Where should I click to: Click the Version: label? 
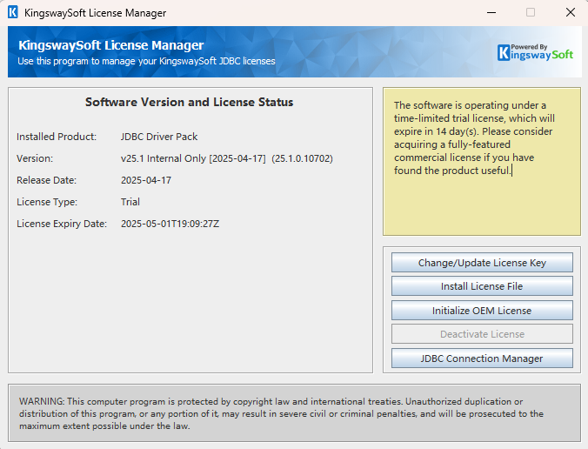[35, 158]
